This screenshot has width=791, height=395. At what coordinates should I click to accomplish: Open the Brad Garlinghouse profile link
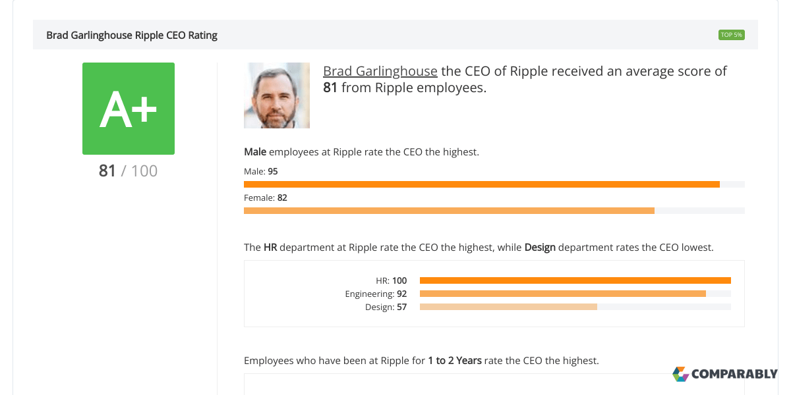click(380, 71)
